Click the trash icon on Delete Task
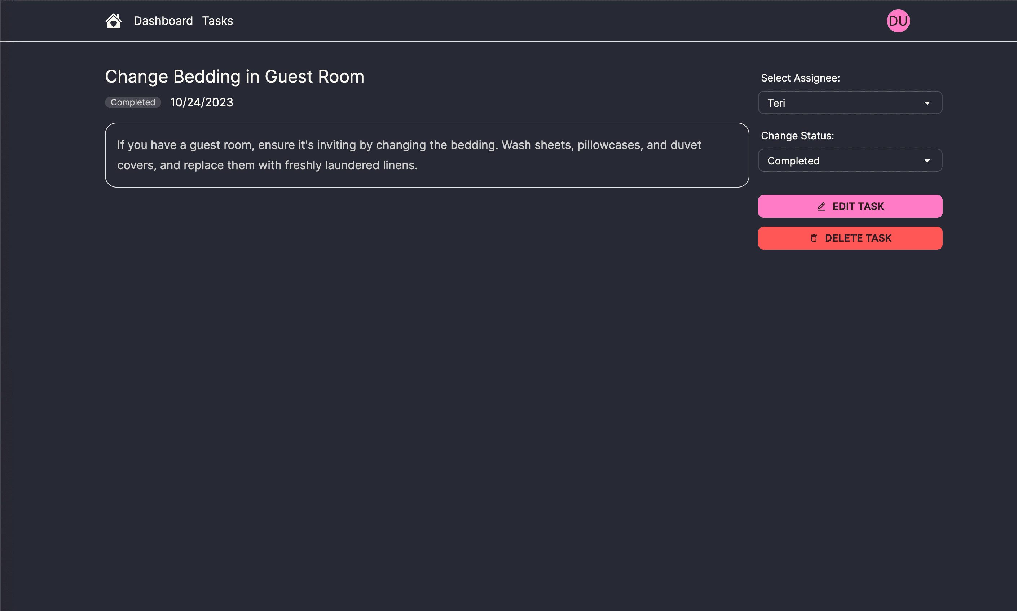This screenshot has width=1017, height=611. coord(814,238)
